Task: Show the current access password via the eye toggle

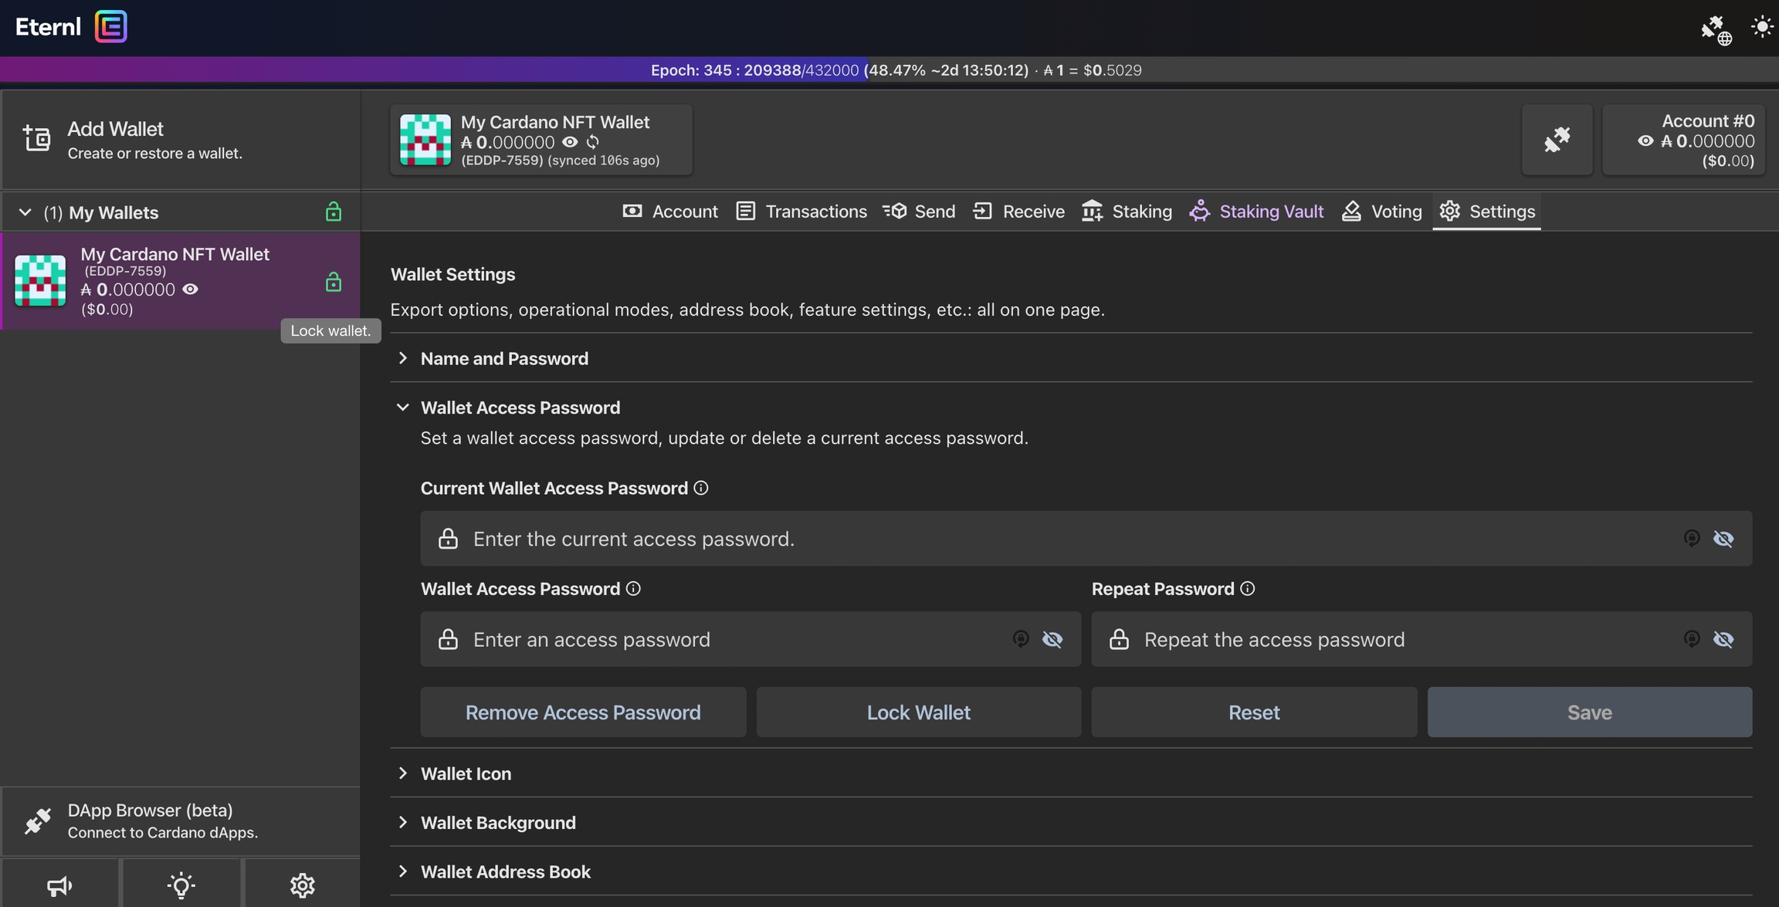Action: [x=1723, y=539]
